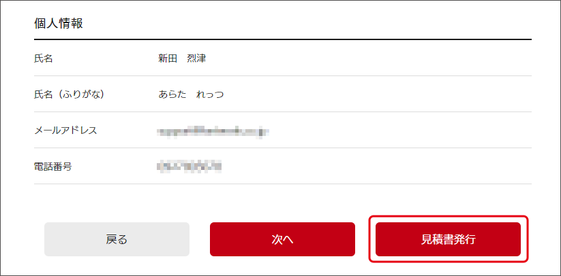Select the furigana text れっつ

210,94
